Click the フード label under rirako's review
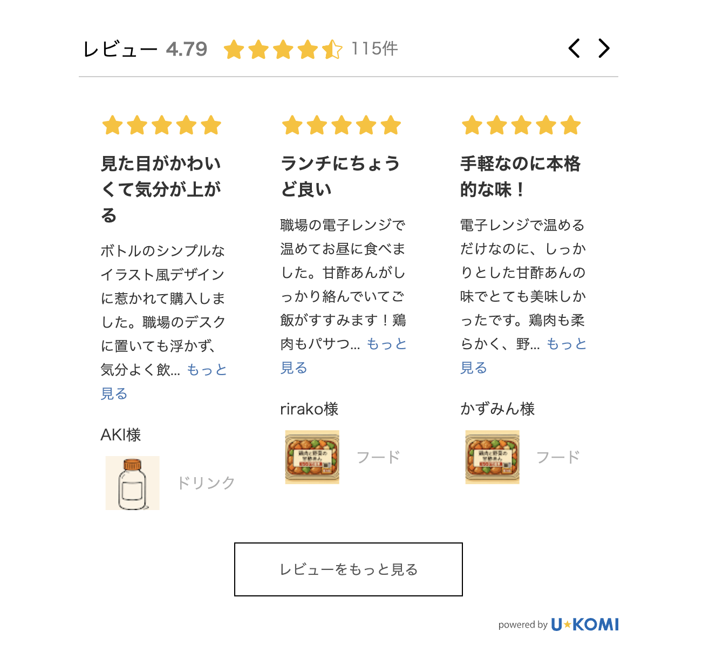Viewport: 723px width, 652px height. 378,458
